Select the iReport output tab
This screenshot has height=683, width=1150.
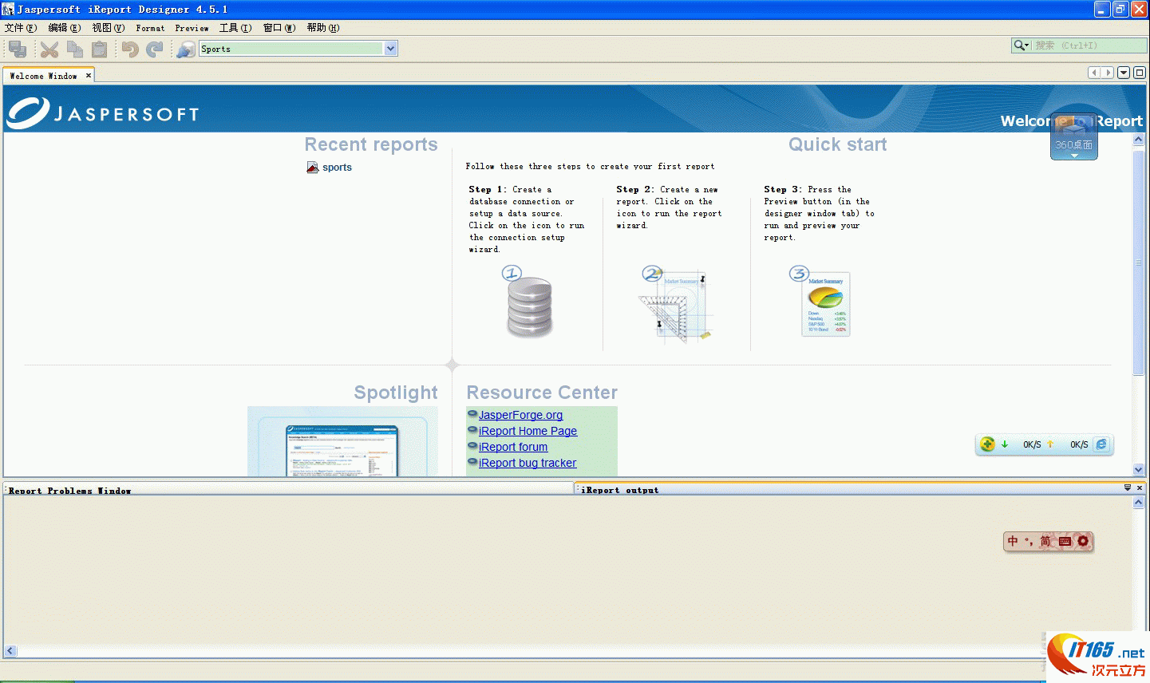(620, 490)
